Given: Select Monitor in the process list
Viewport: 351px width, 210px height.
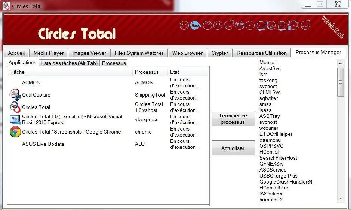Looking at the screenshot, I should pos(268,63).
